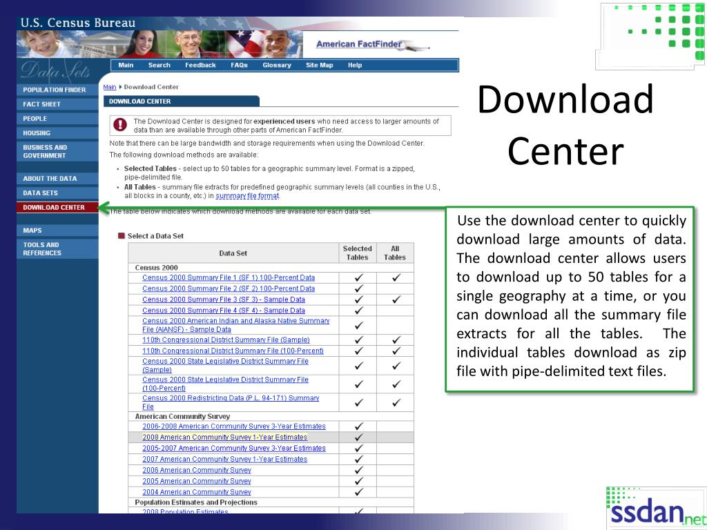The image size is (707, 530).
Task: Click Selected Tables checkmark for SF 4
Action: click(358, 311)
